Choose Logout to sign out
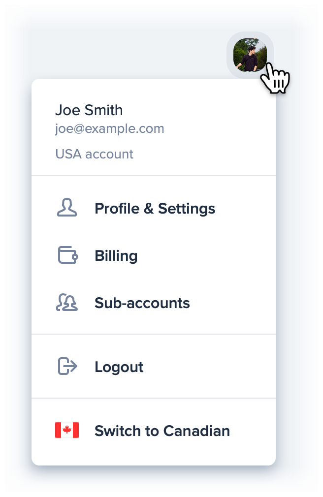 click(154, 367)
